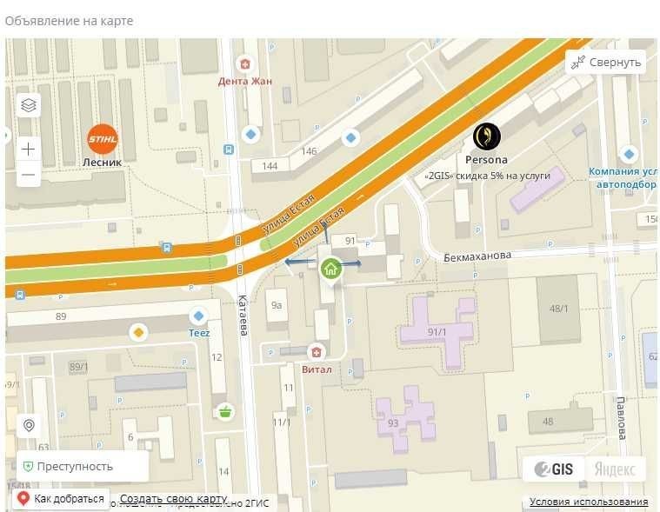The height and width of the screenshot is (512, 660).
Task: Click the Как добраться button
Action: [61, 499]
